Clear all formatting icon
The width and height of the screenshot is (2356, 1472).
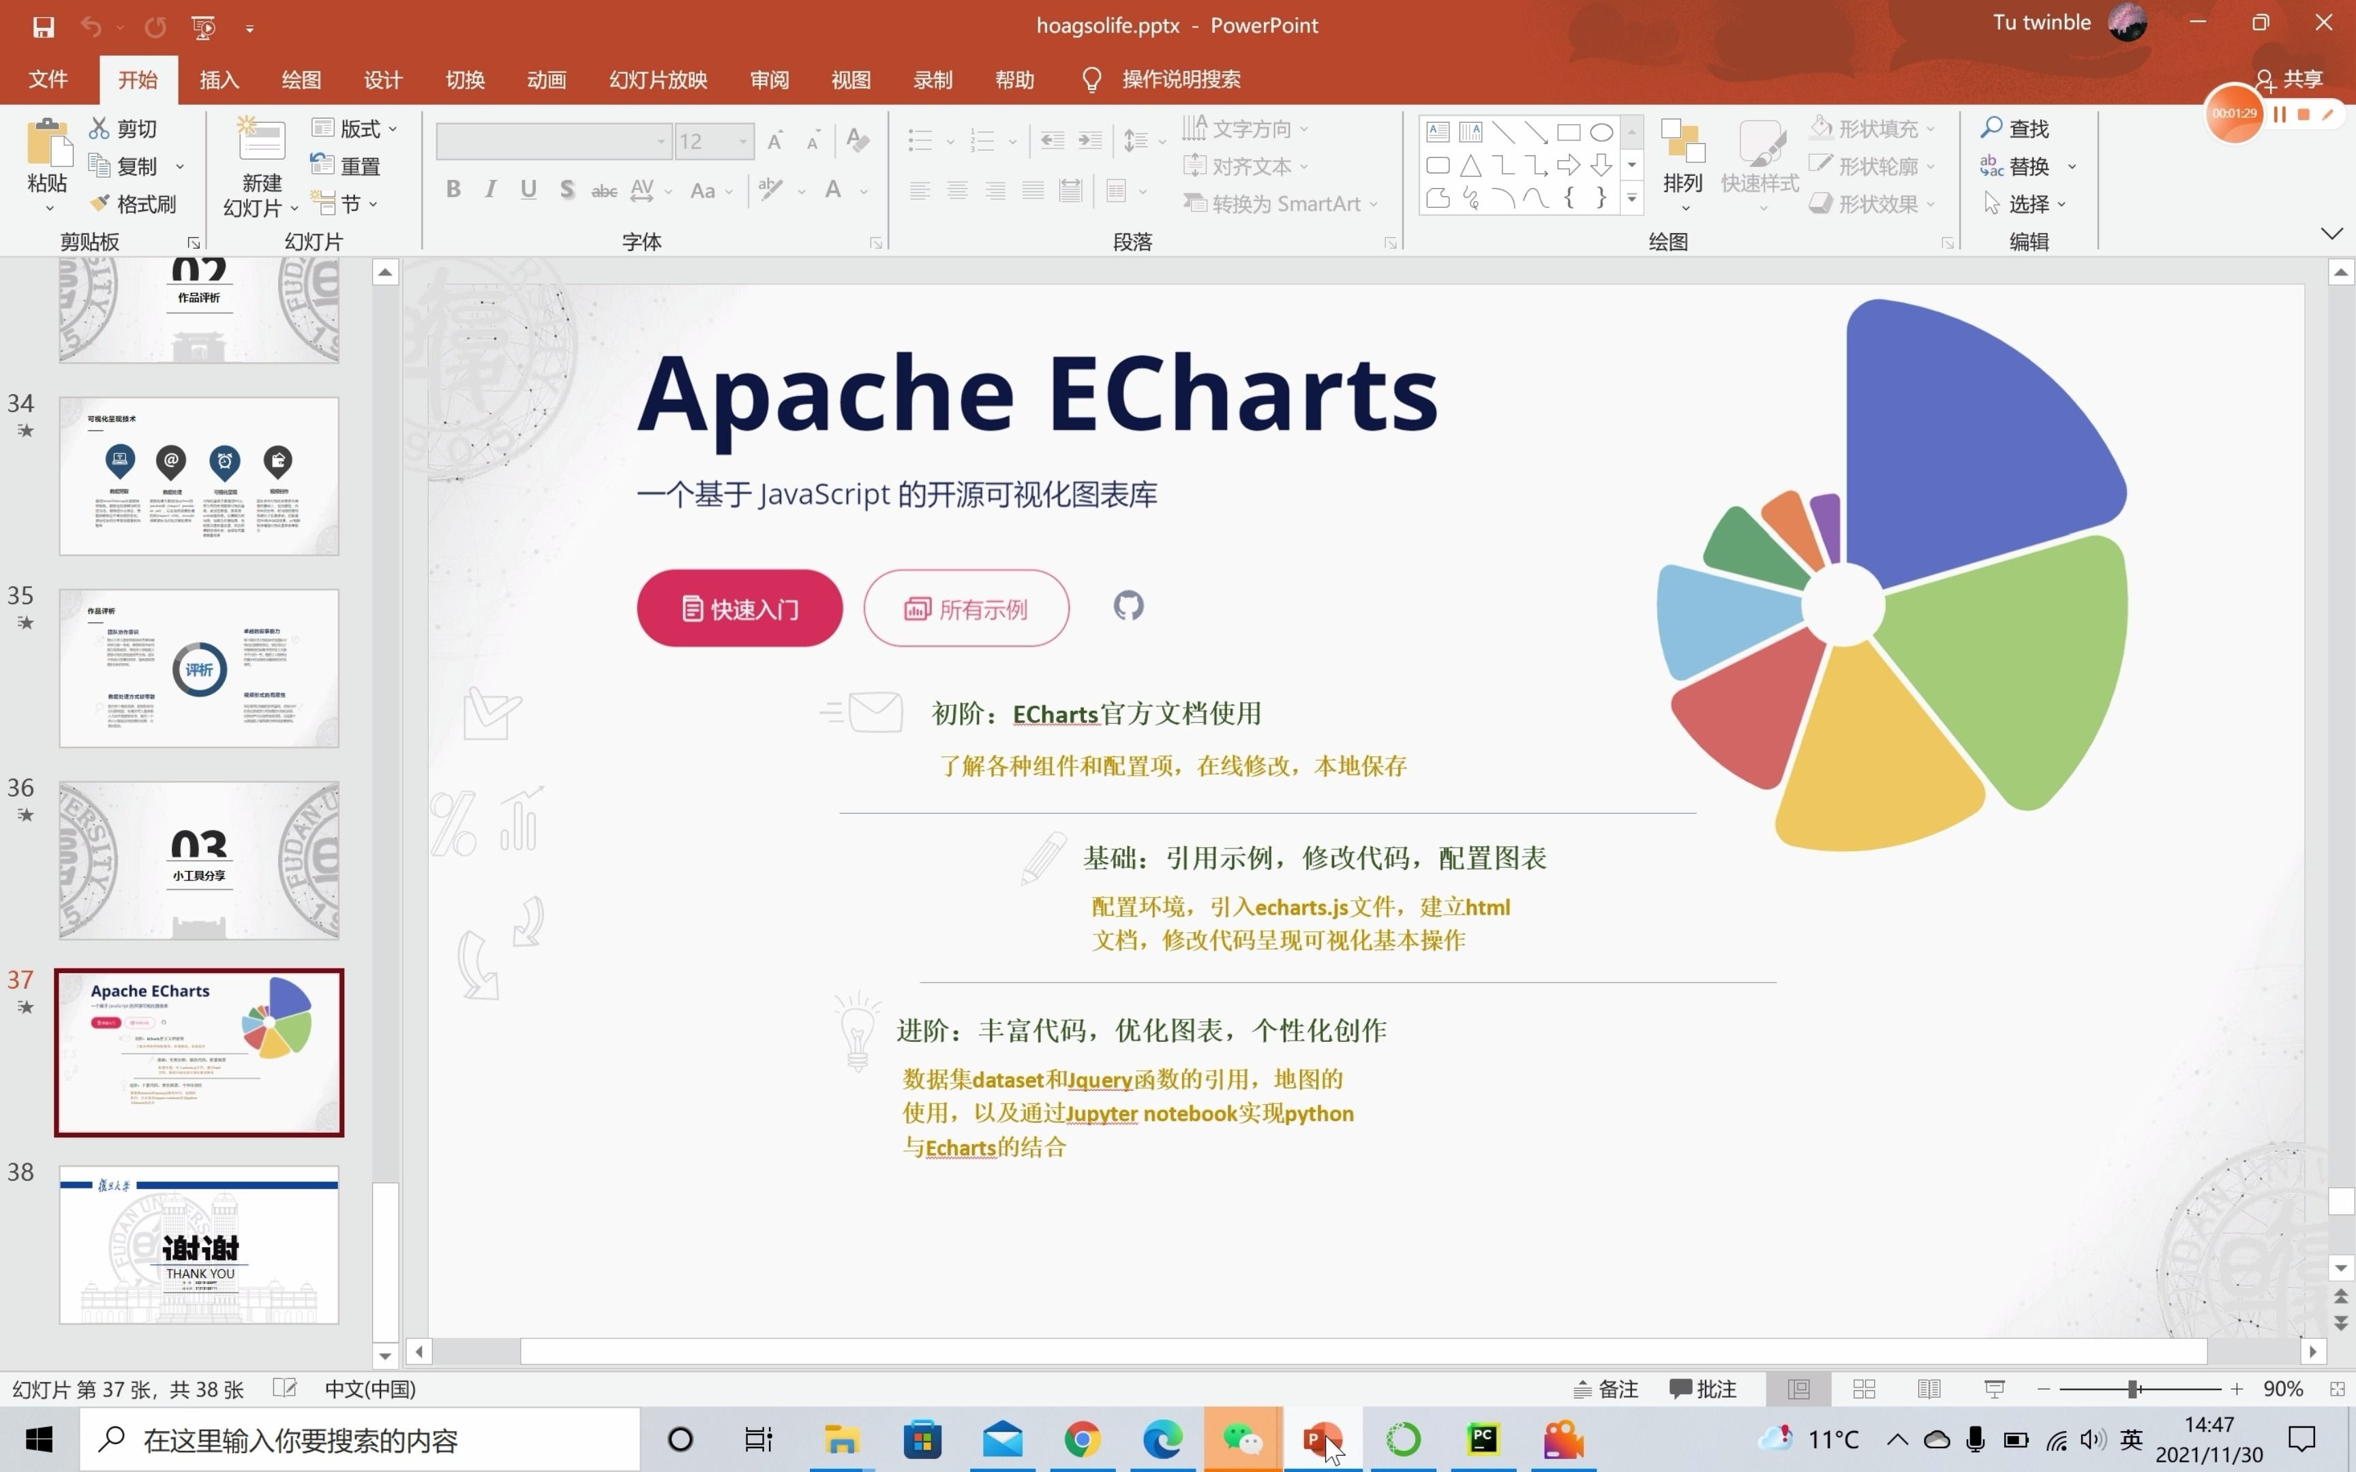pos(857,141)
